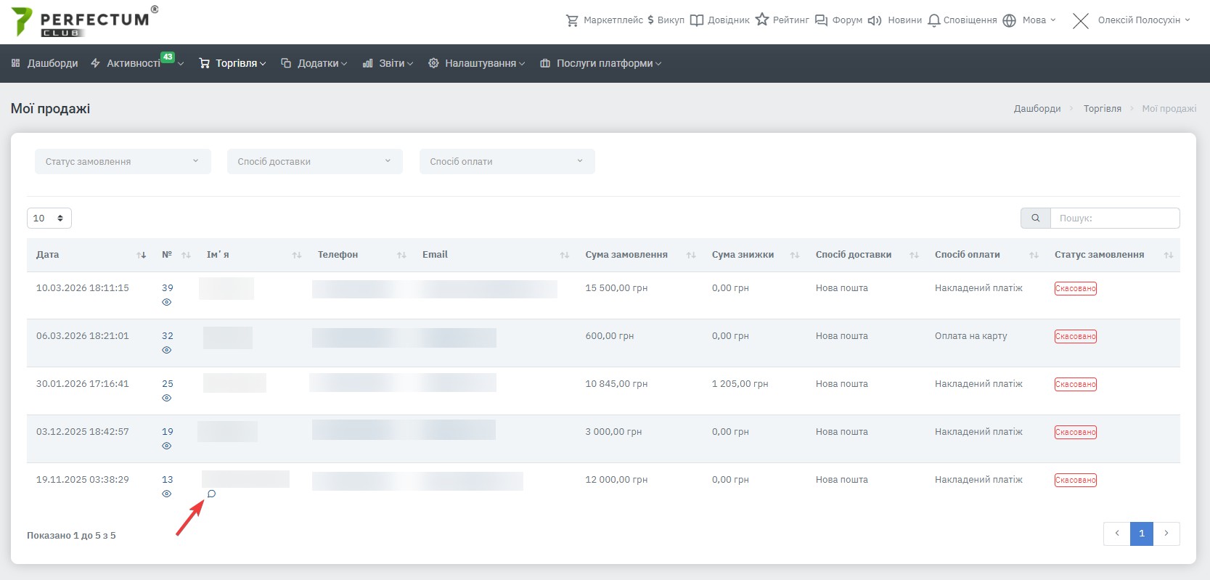The image size is (1210, 580).
Task: Click the Новини megaphone icon
Action: pyautogui.click(x=875, y=20)
